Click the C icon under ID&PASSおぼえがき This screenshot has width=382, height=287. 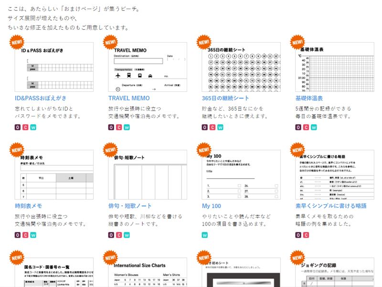click(25, 127)
